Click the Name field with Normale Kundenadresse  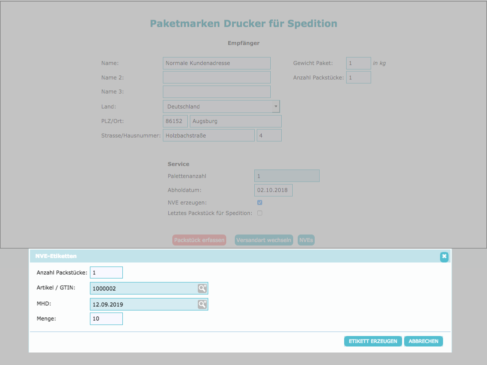click(216, 63)
